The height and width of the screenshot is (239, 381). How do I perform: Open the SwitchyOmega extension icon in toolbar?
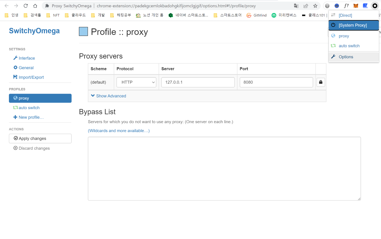click(375, 6)
